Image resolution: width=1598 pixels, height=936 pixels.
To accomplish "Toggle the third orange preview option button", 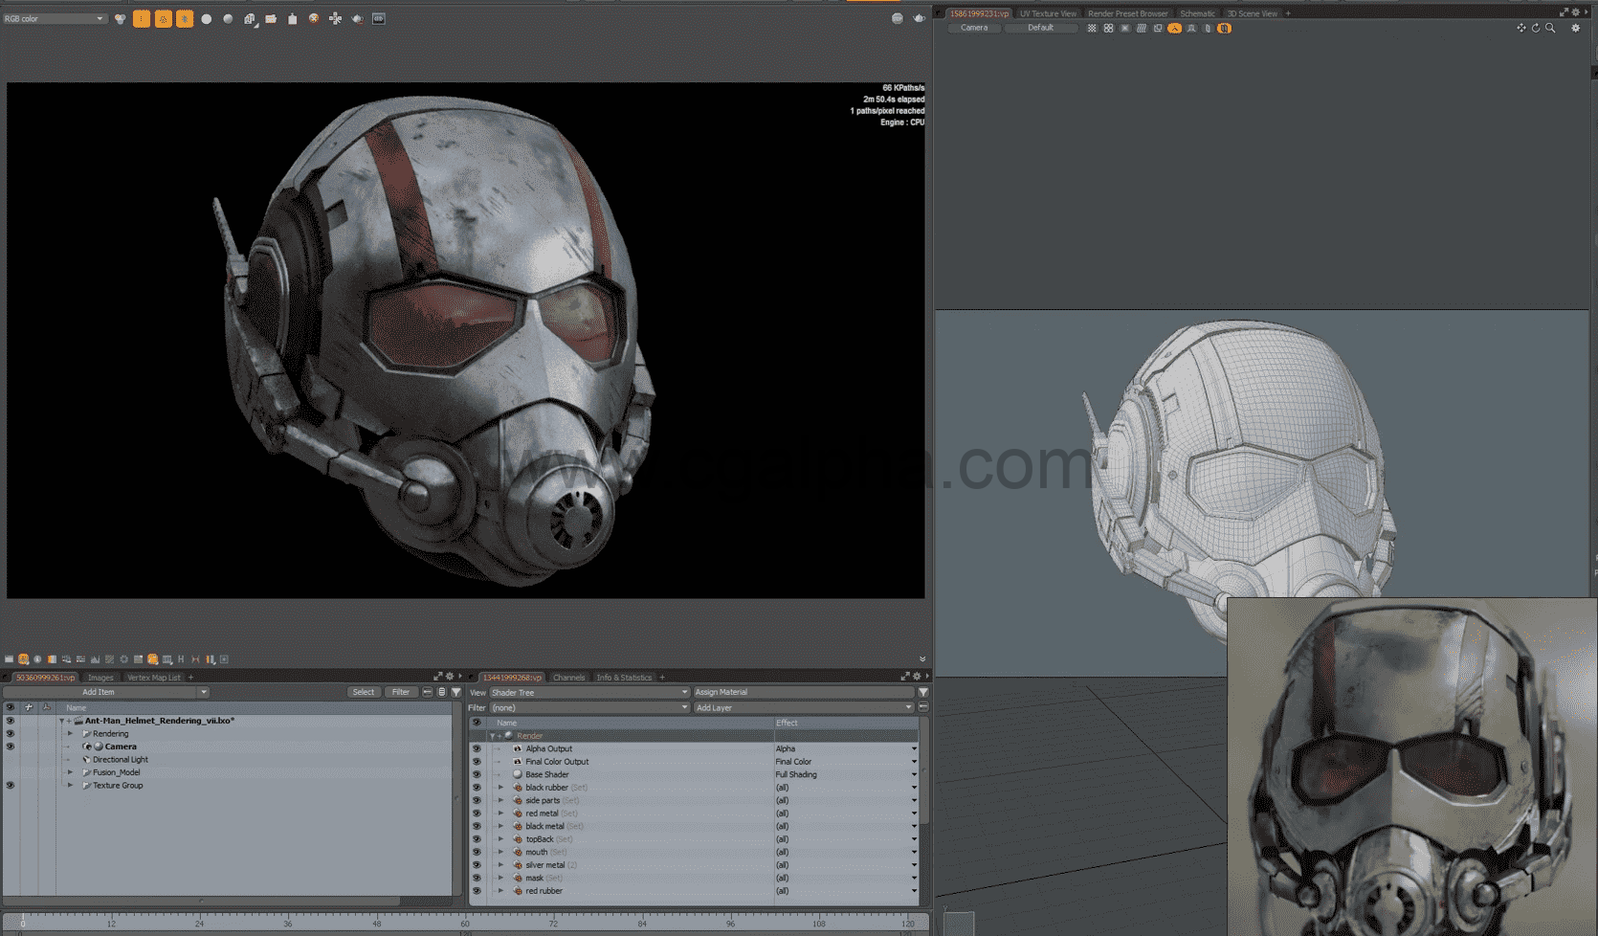I will point(185,18).
